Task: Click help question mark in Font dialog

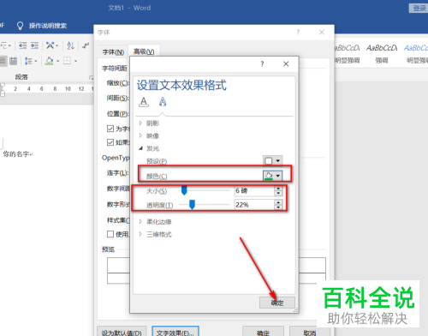Action: tap(298, 33)
